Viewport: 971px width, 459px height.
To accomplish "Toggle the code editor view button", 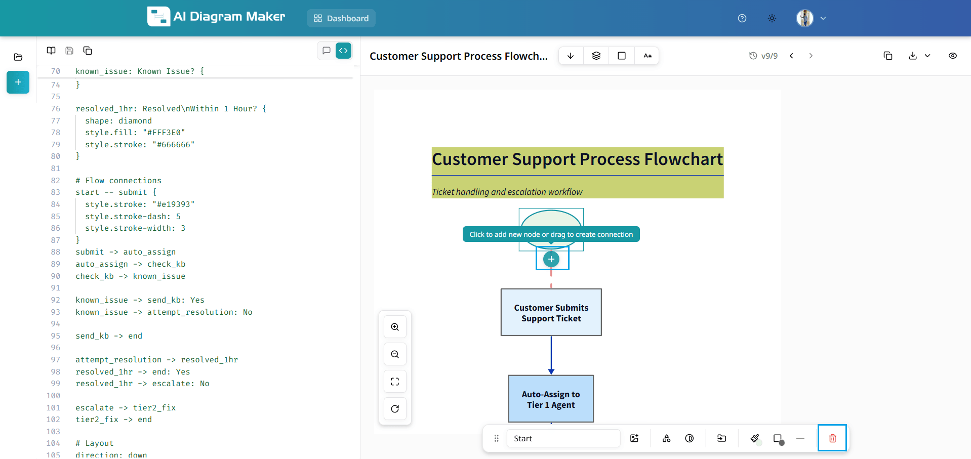I will 343,51.
